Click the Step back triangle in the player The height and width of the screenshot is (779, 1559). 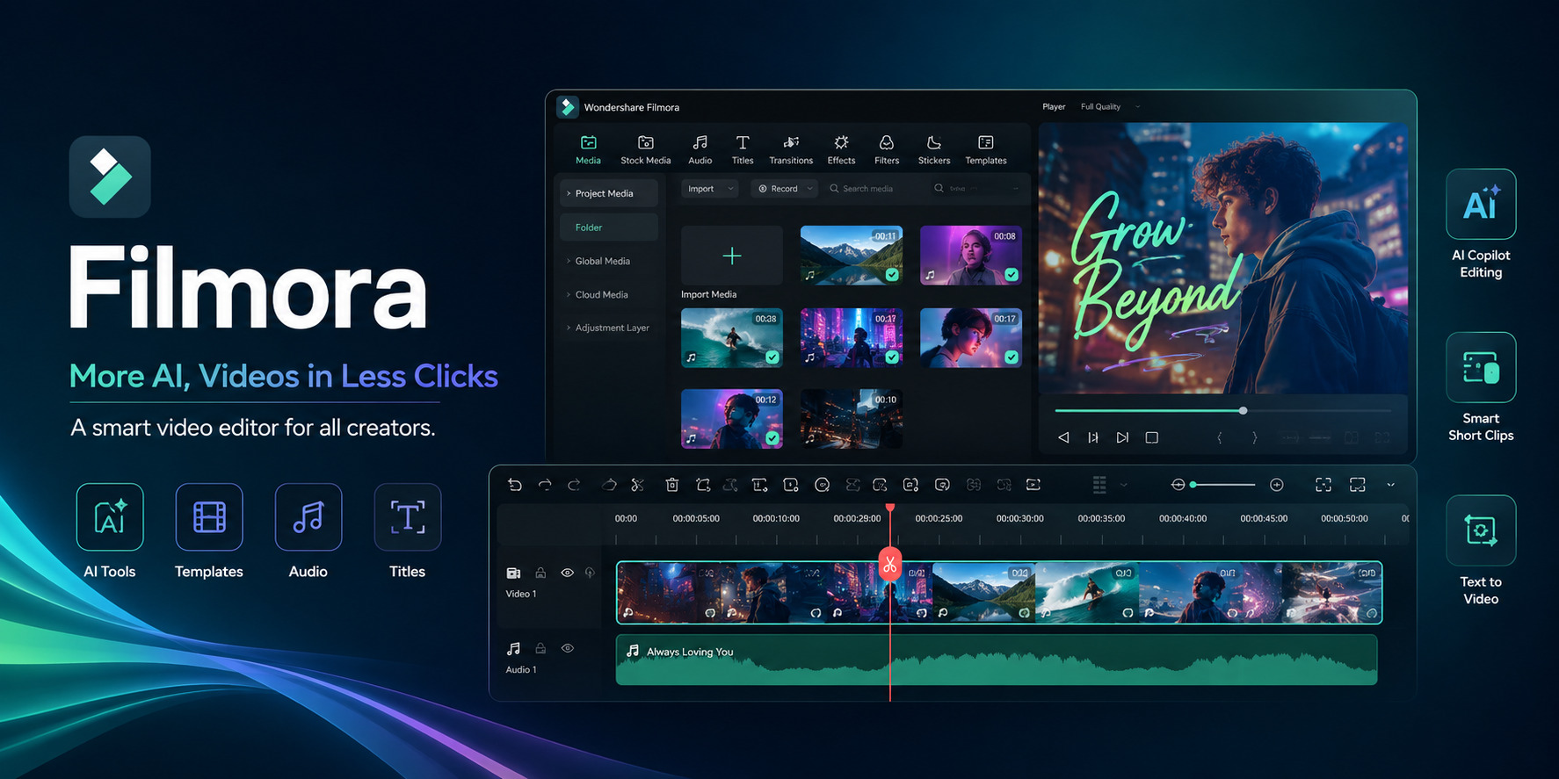point(1063,437)
